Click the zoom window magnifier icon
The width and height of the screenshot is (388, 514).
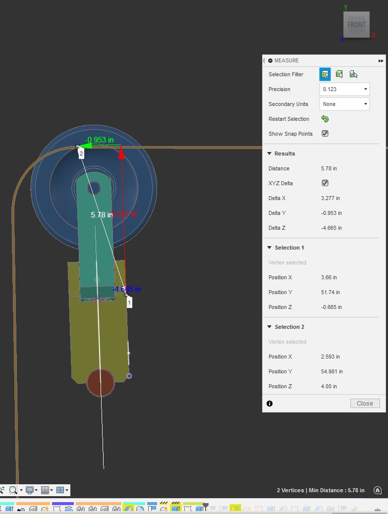click(13, 490)
